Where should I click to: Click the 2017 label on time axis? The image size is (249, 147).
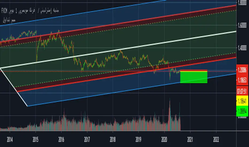(x=87, y=140)
